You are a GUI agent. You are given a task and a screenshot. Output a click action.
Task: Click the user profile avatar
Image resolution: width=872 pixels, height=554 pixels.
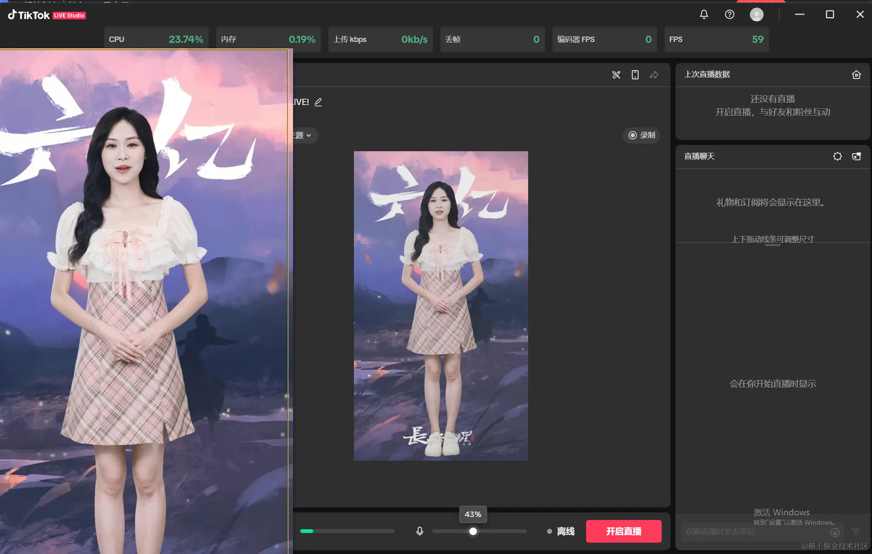(x=757, y=14)
